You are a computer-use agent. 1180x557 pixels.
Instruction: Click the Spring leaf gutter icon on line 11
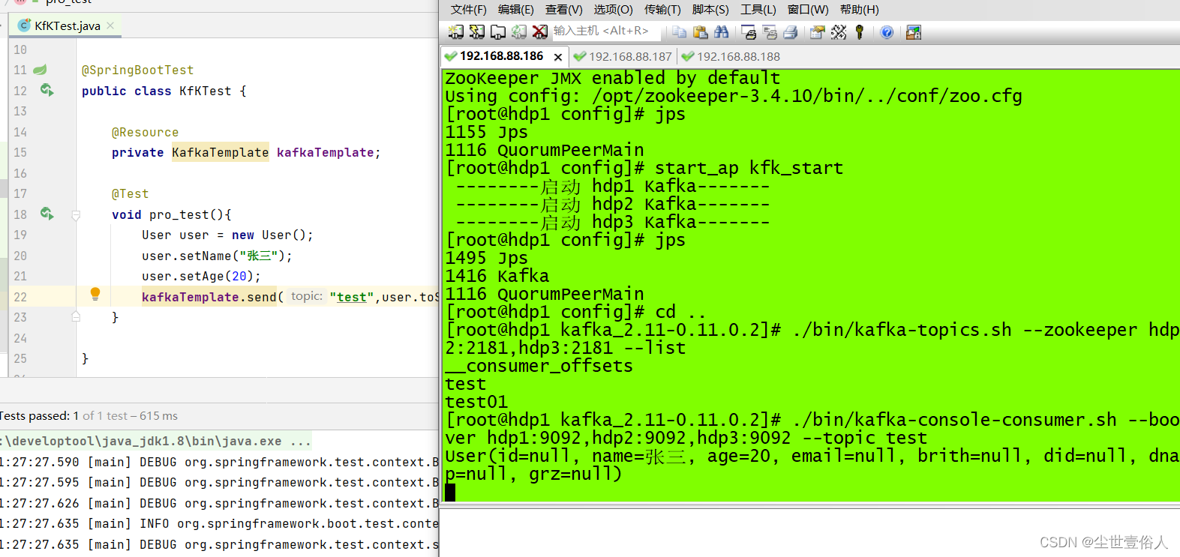tap(40, 70)
